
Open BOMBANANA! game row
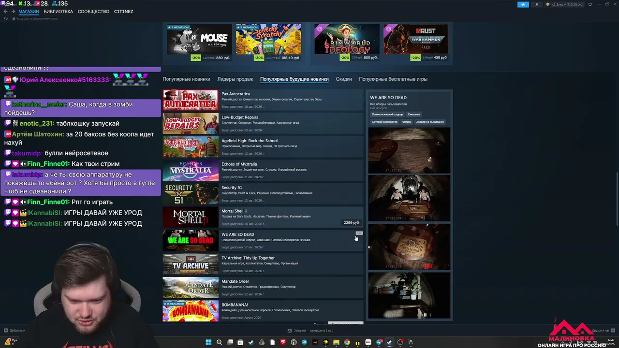point(263,311)
